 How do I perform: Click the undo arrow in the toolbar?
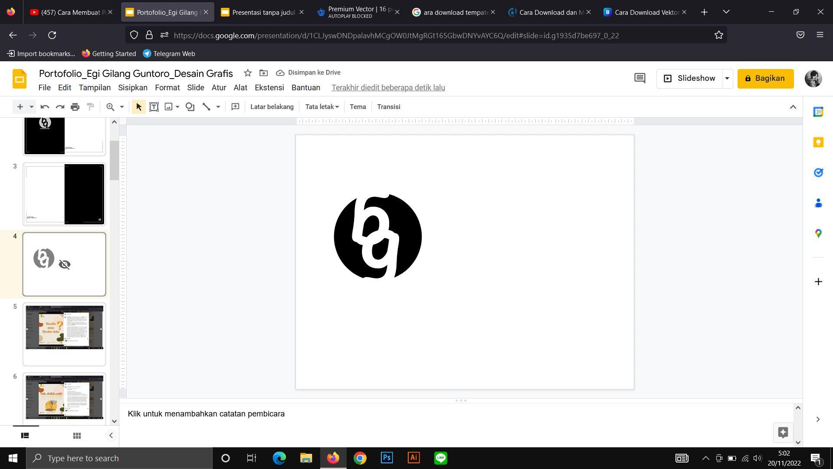tap(45, 107)
